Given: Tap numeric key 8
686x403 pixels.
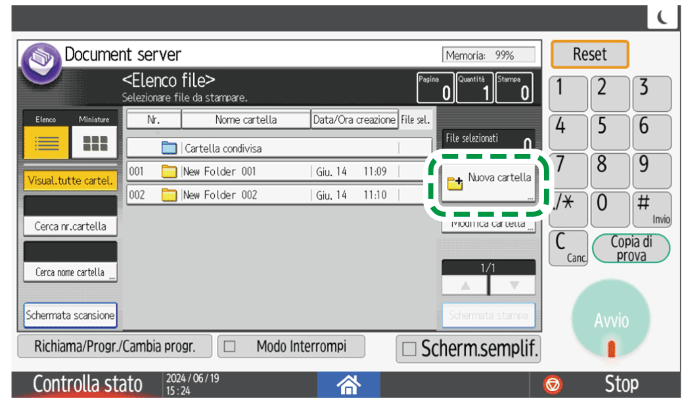Looking at the screenshot, I should [x=610, y=171].
